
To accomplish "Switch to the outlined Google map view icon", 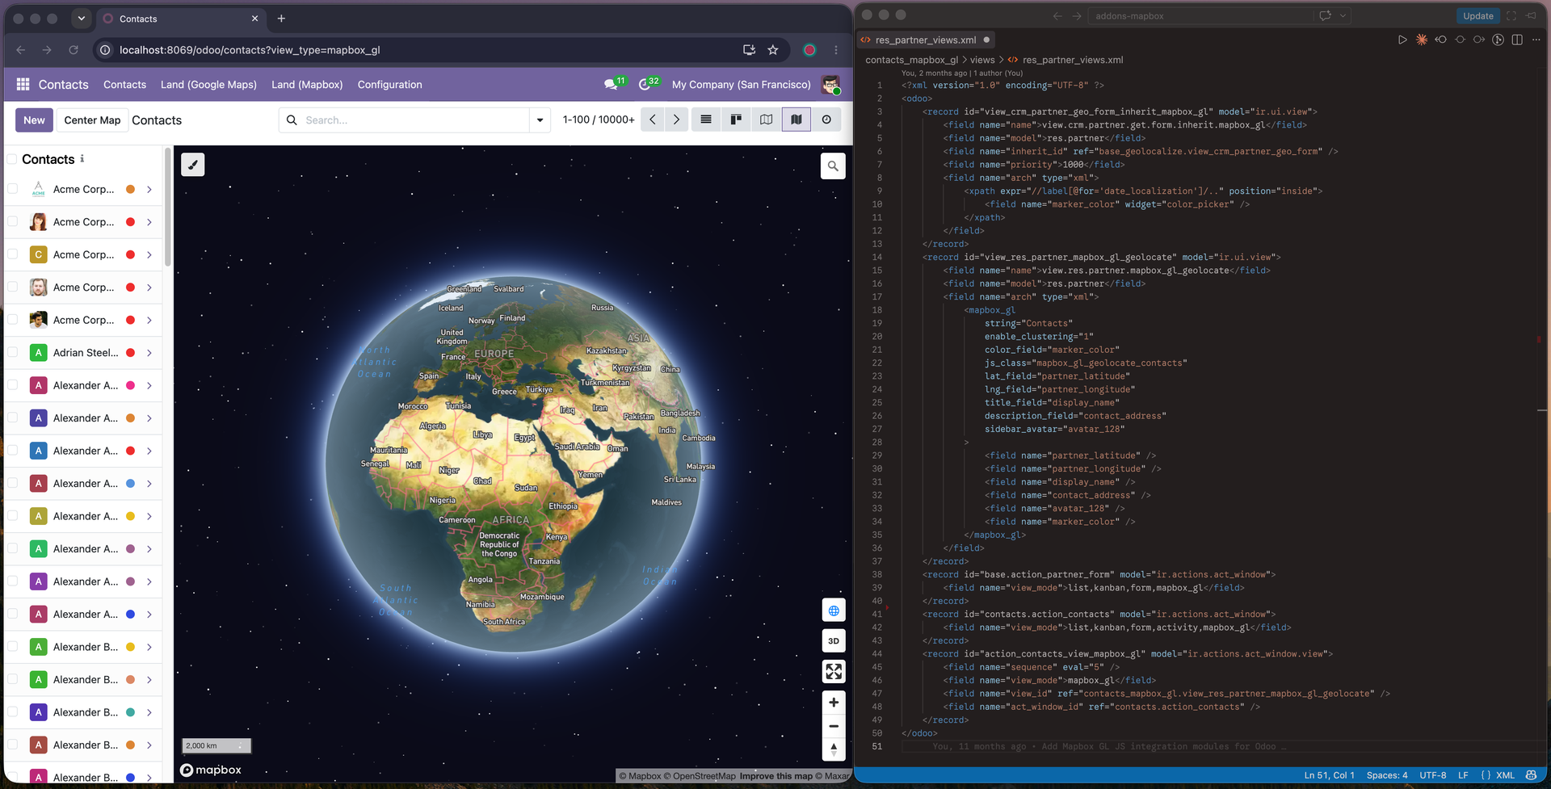I will pyautogui.click(x=766, y=120).
